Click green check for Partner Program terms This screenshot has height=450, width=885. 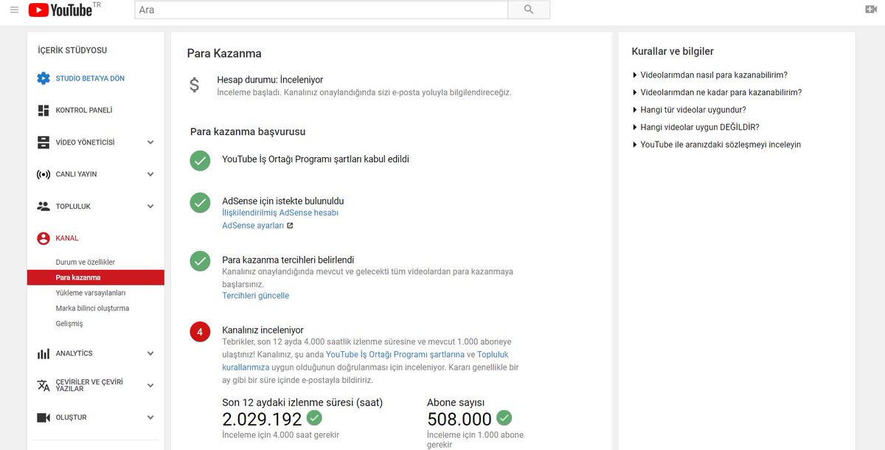(x=200, y=160)
